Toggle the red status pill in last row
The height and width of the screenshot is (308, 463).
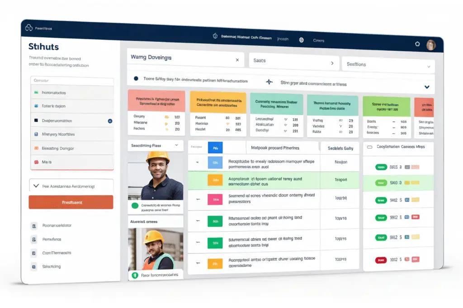tap(381, 260)
